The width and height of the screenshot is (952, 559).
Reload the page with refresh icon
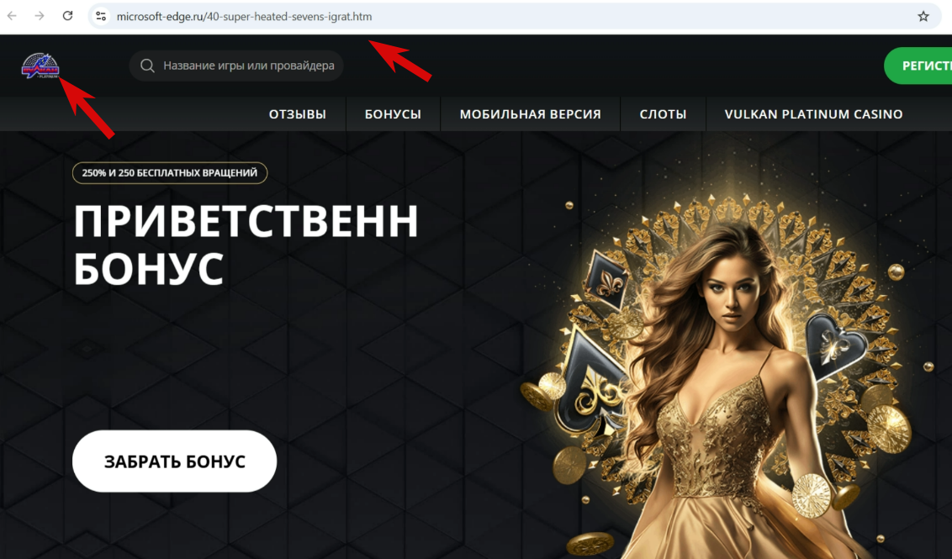click(67, 16)
